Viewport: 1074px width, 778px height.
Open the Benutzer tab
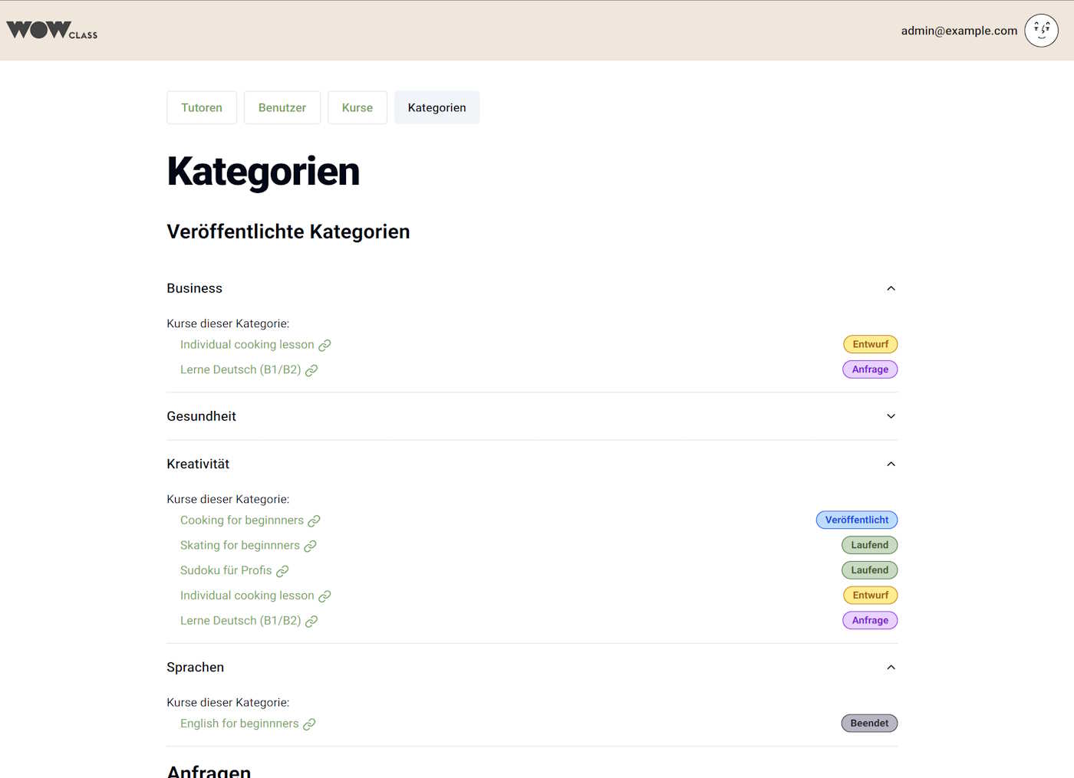(x=282, y=107)
